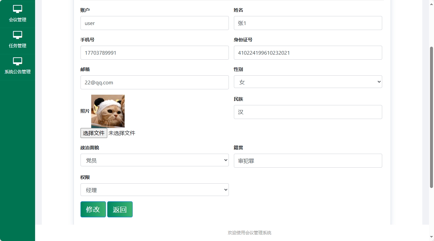Click the 修改 submit button

tap(93, 209)
